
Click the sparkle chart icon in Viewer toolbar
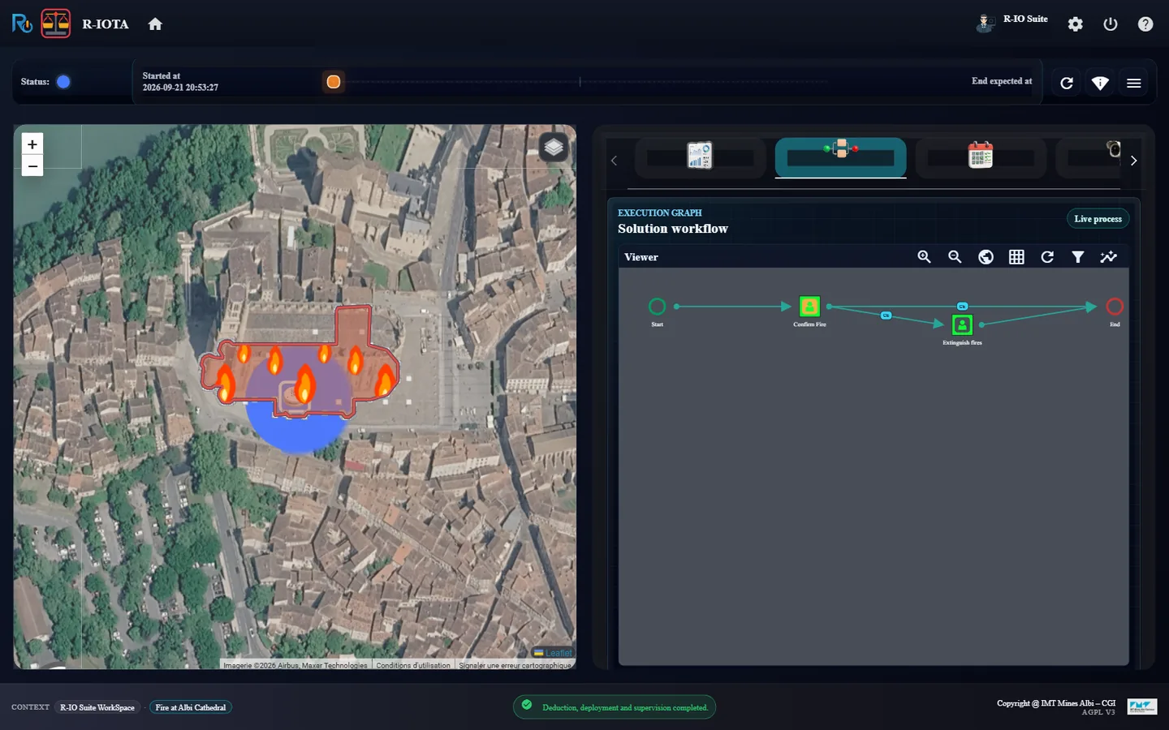click(1108, 257)
